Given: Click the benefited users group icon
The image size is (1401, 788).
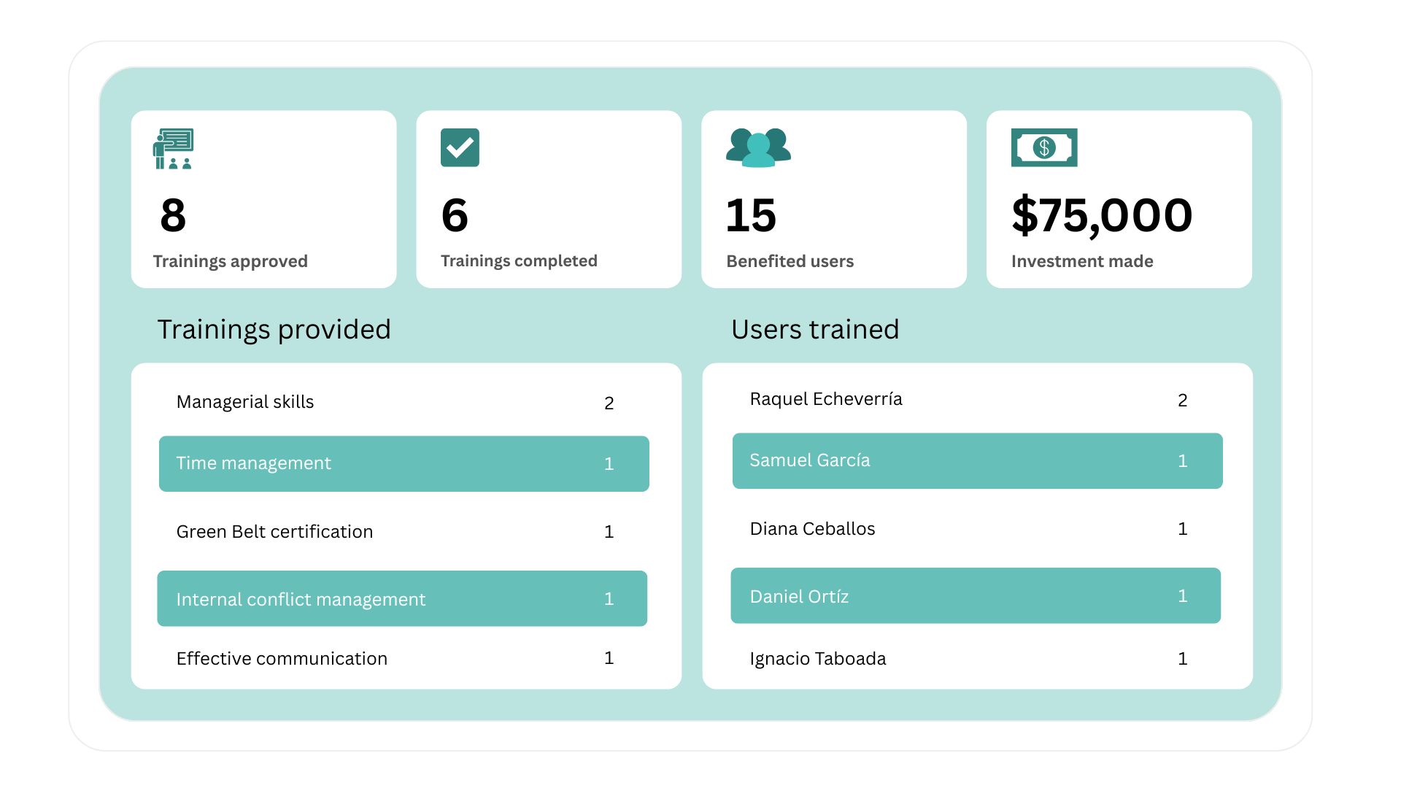Looking at the screenshot, I should pyautogui.click(x=758, y=148).
